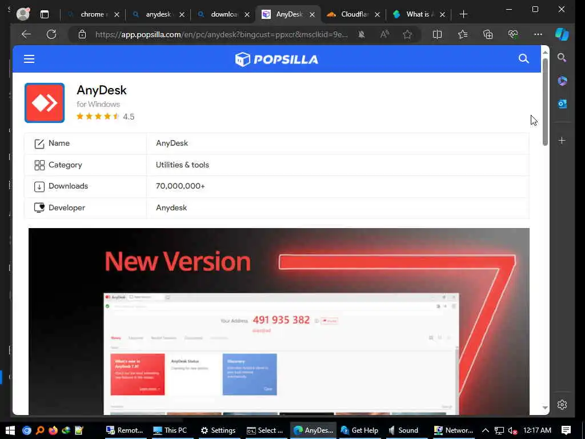Close the Cloudflare tab
This screenshot has width=585, height=439.
coord(377,14)
